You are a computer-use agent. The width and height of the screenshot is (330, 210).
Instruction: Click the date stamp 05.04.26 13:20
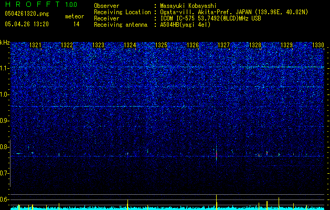[x=27, y=24]
